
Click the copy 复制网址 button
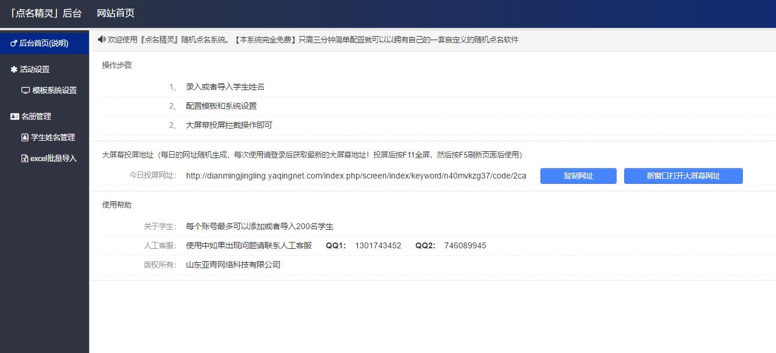click(578, 176)
